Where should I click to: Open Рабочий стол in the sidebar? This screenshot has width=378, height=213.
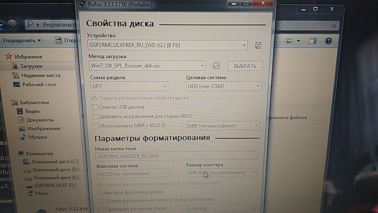tap(35, 85)
